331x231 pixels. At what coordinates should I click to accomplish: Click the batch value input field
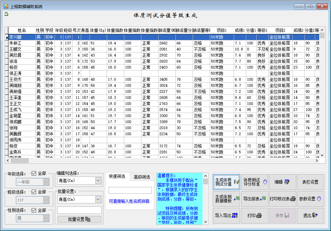(x=79, y=210)
